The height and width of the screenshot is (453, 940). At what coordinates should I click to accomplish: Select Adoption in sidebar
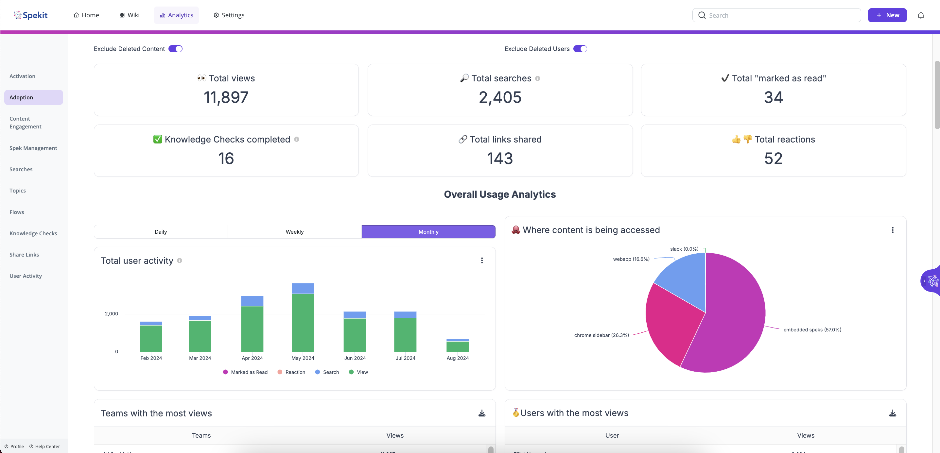(34, 97)
